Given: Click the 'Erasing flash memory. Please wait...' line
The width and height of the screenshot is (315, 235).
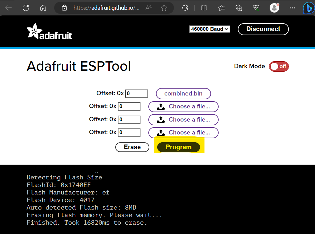Looking at the screenshot, I should point(94,215).
